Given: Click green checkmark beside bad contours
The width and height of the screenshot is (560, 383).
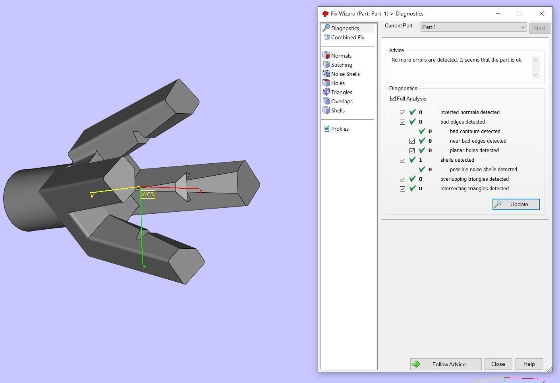Looking at the screenshot, I should pos(422,131).
